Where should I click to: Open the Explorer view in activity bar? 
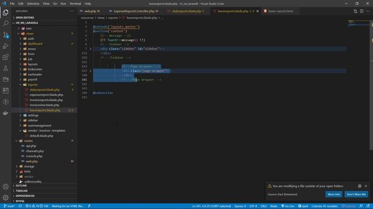[x=5, y=12]
